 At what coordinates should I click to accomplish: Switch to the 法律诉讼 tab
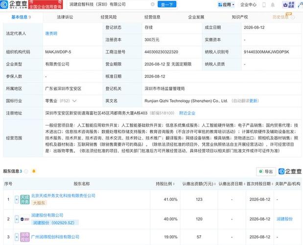(x=65, y=17)
